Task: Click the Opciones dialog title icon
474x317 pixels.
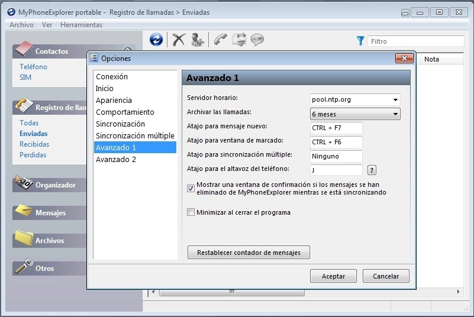Action: pos(94,58)
